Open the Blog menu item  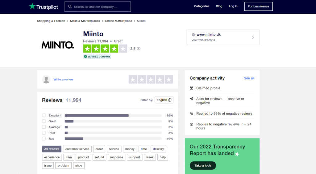[x=219, y=6]
